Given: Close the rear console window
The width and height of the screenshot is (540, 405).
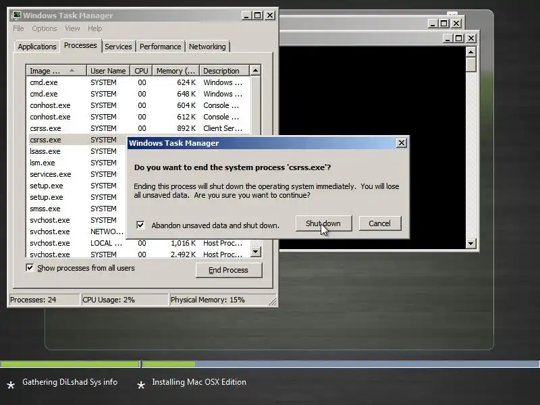Looking at the screenshot, I should [456, 24].
